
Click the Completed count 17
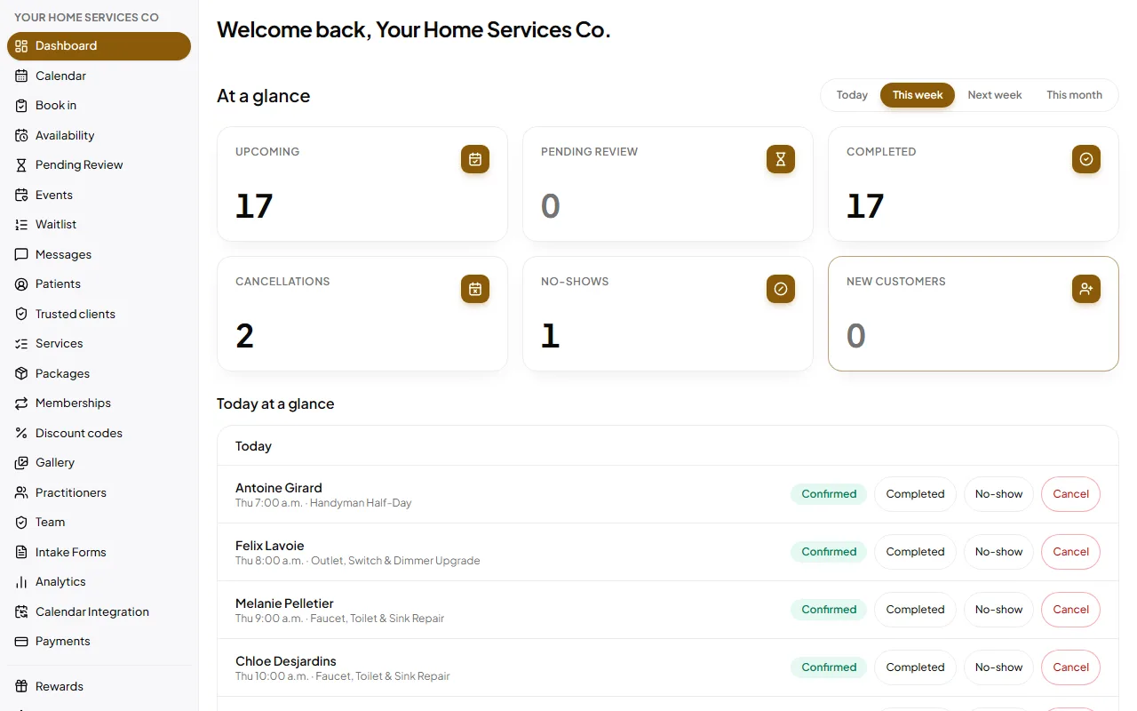pyautogui.click(x=865, y=206)
